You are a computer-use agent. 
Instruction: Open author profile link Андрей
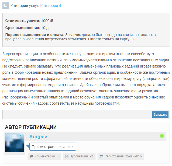coord(38,137)
